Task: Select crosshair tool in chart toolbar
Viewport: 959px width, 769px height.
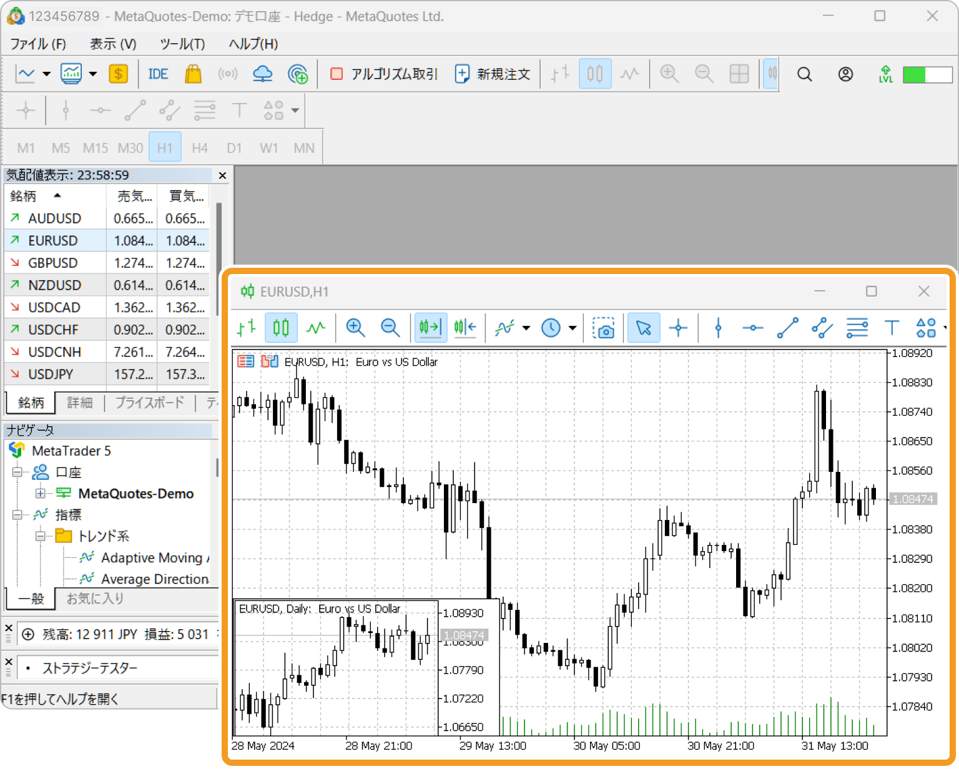Action: click(678, 328)
